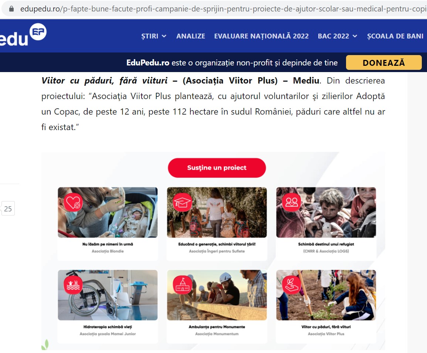Click the graduation cap education icon
Image resolution: width=427 pixels, height=353 pixels.
coord(183,203)
